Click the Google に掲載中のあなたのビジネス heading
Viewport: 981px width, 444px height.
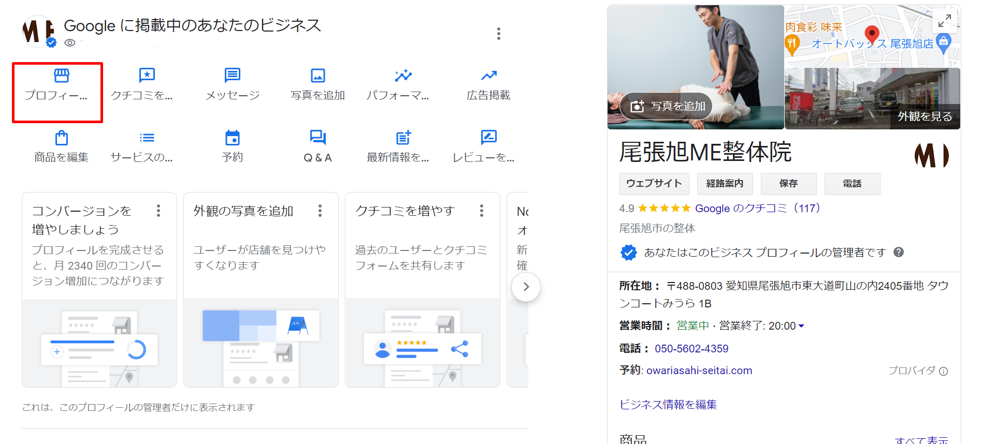click(x=192, y=25)
